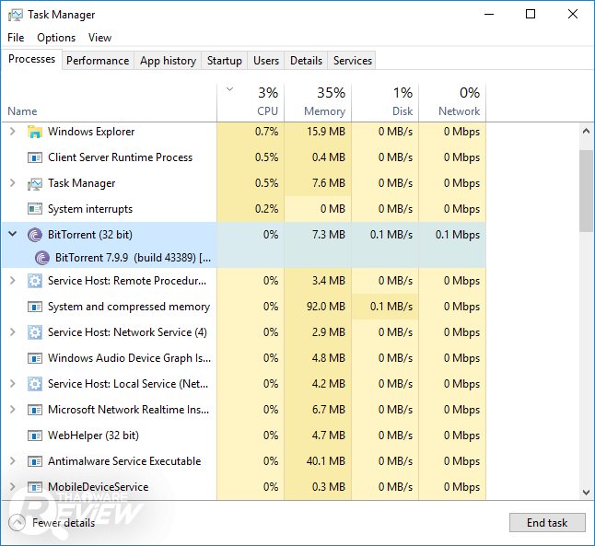Switch to the Startup tab
Screen dimensions: 595x546
(x=224, y=61)
